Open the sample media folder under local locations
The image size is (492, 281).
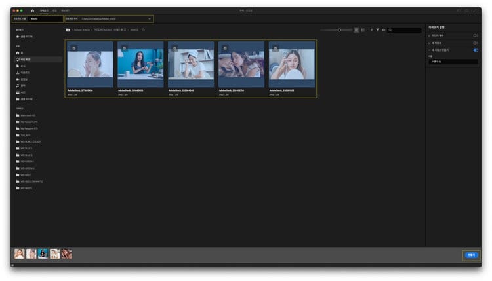pyautogui.click(x=24, y=99)
